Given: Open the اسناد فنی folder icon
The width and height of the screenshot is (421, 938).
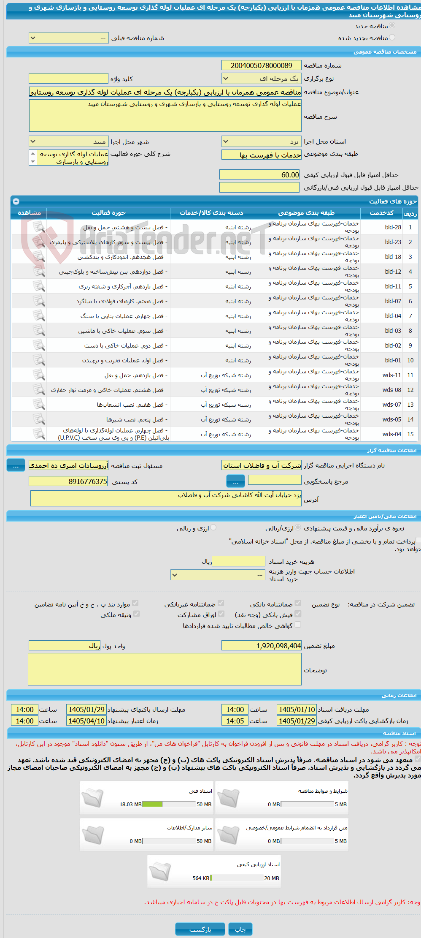Looking at the screenshot, I should coord(92,798).
